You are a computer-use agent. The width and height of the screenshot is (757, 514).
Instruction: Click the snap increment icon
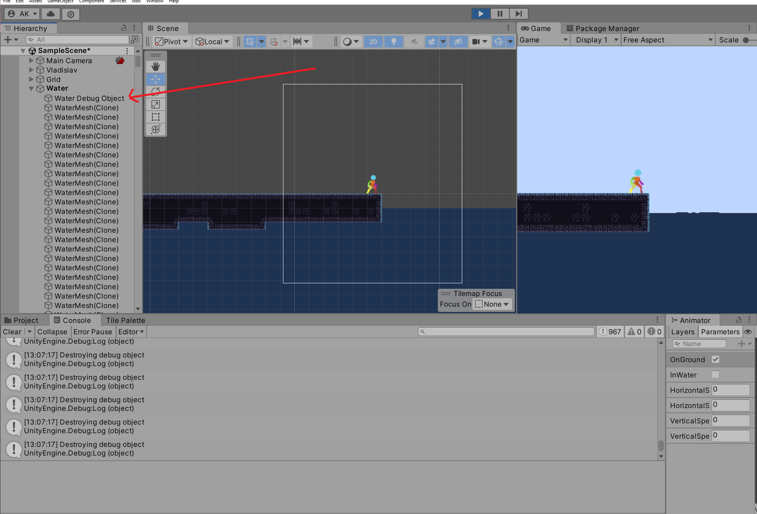coord(274,42)
